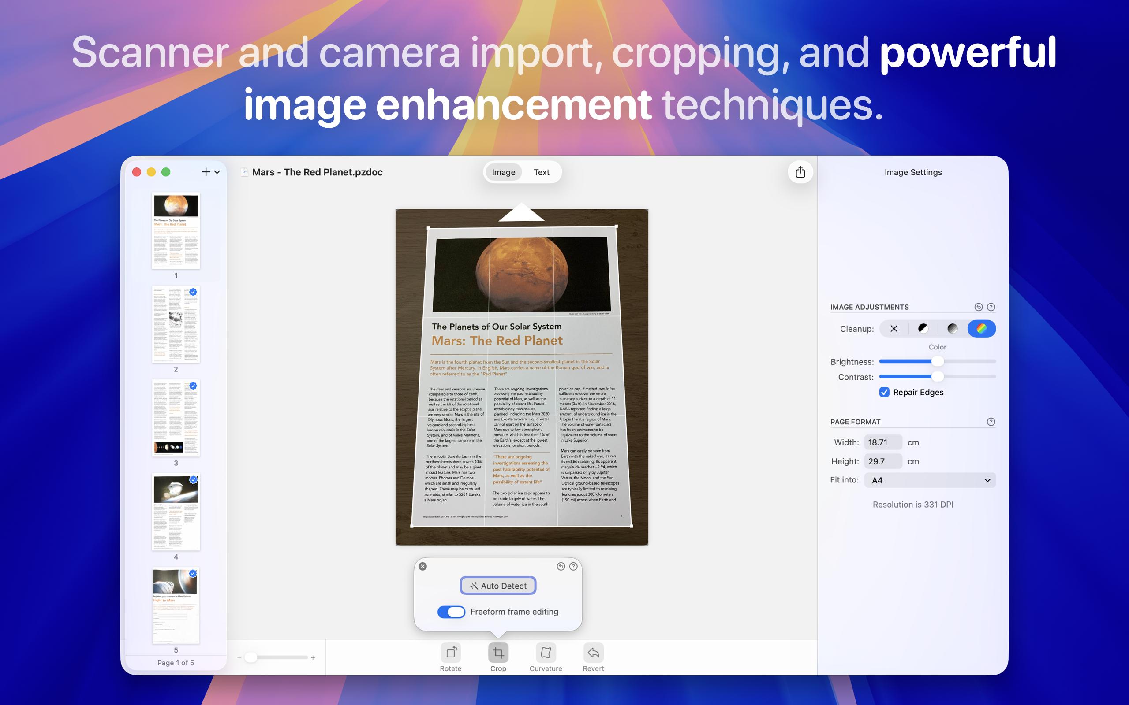Click the Revert icon in toolbar
Viewport: 1129px width, 705px height.
[593, 652]
